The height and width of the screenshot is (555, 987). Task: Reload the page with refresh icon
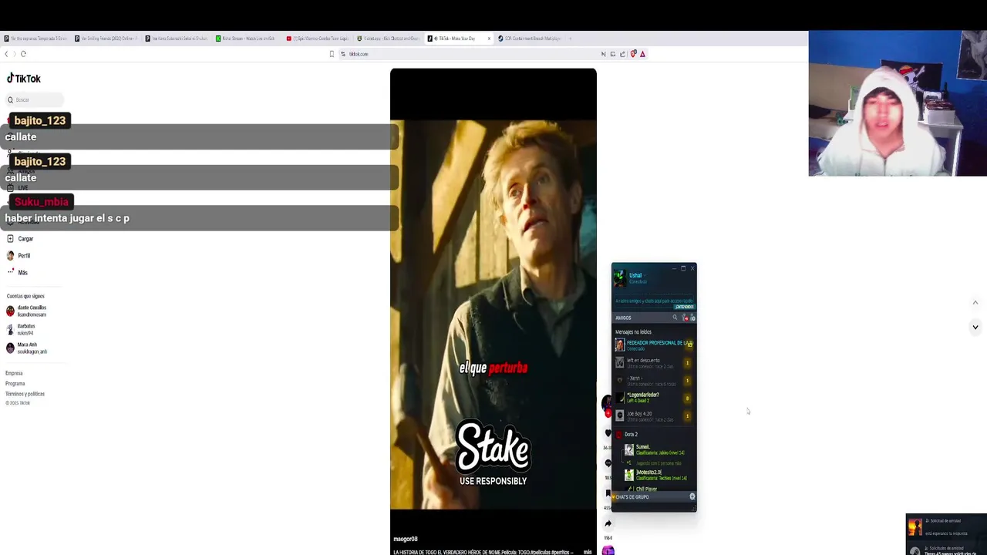pos(23,54)
